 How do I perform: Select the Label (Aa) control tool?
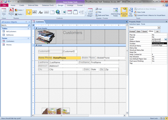tap(40, 12)
